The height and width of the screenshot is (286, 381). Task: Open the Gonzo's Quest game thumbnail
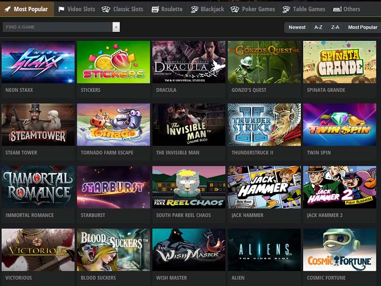coord(264,62)
